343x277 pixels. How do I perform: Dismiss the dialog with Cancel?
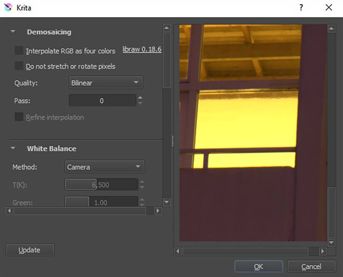tap(311, 266)
